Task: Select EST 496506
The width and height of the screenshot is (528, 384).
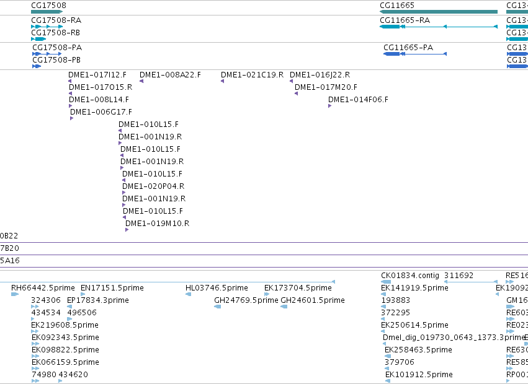Action: click(x=82, y=313)
